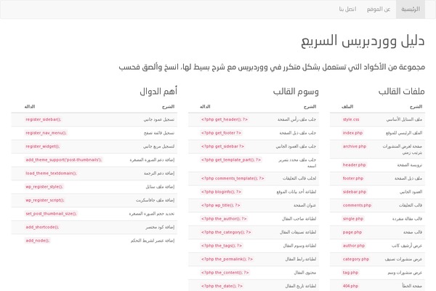Image resolution: width=436 pixels, height=291 pixels.
Task: Select the tag.php code cell
Action: (x=350, y=272)
